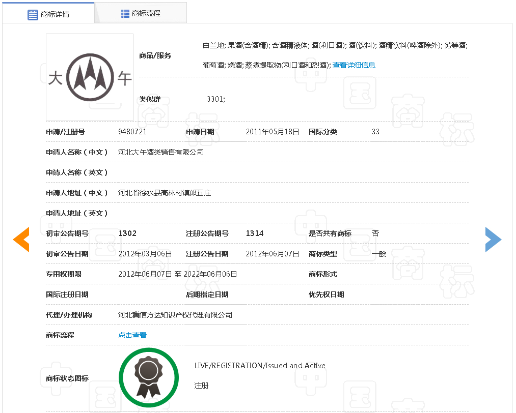Screen dimensions: 516x413
Task: Click the 商标状态图标 label
Action: [67, 378]
